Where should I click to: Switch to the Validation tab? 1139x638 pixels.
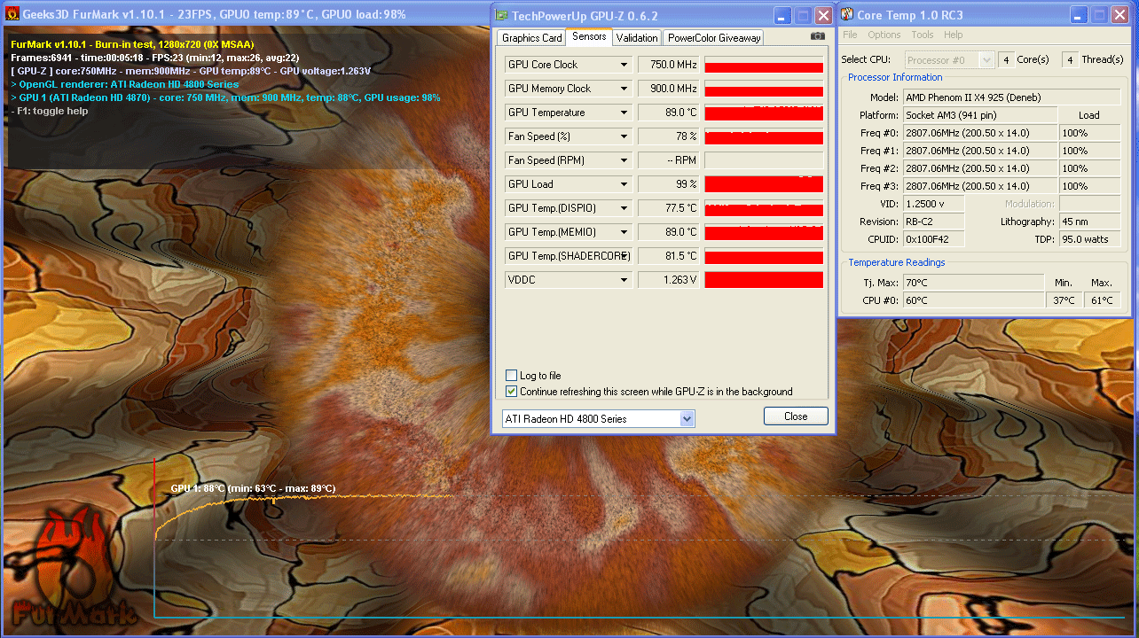(x=637, y=37)
